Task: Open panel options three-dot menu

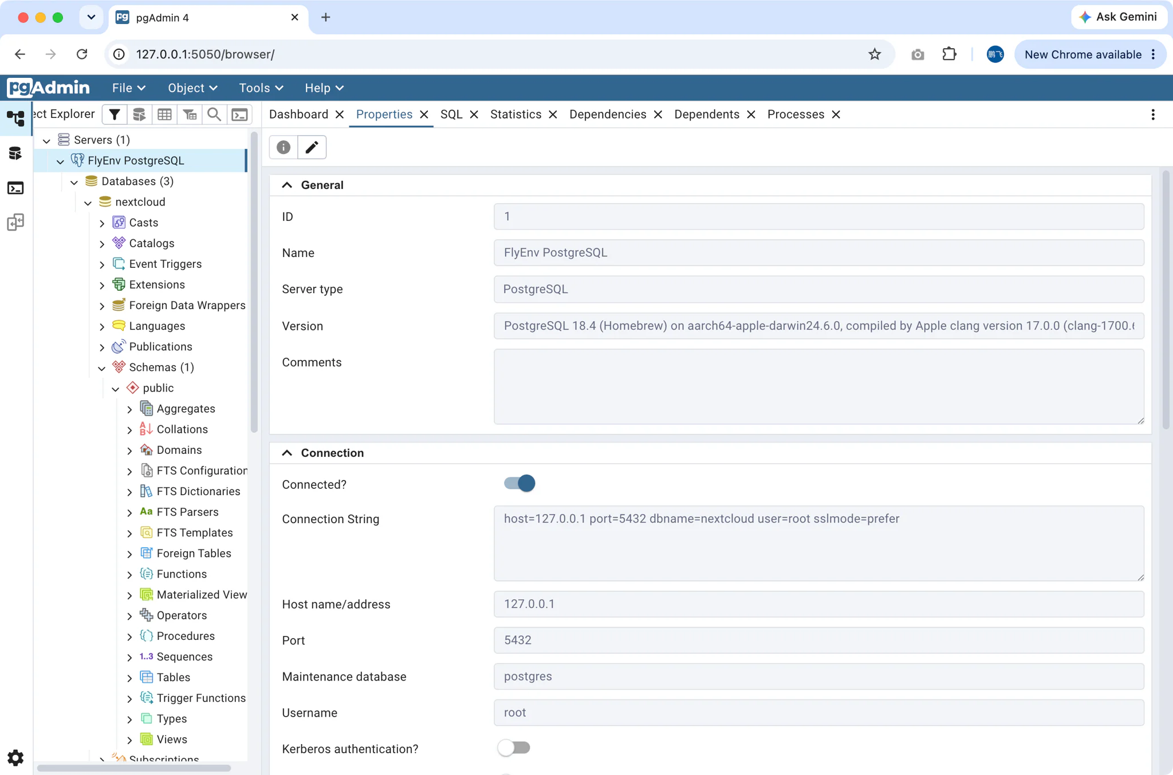Action: pyautogui.click(x=1153, y=114)
